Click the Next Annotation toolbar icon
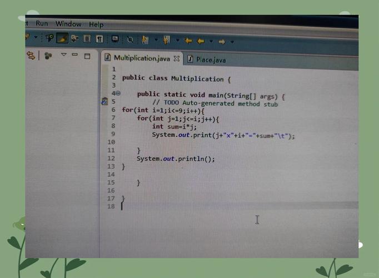The height and width of the screenshot is (278, 379). [x=146, y=39]
